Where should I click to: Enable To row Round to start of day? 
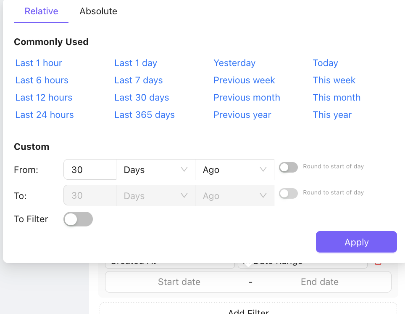coord(288,193)
